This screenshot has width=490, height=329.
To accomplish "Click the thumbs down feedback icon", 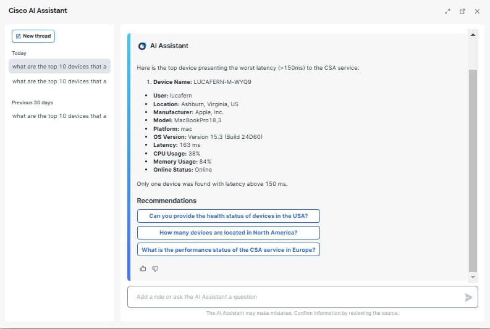I will [x=155, y=269].
